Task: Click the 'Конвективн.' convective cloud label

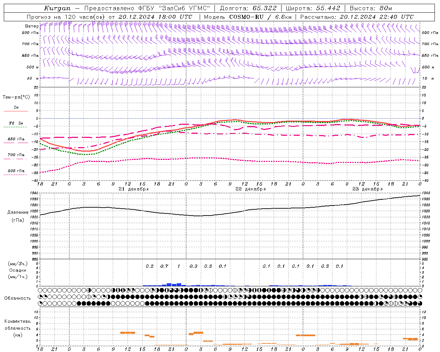Action: [x=18, y=321]
